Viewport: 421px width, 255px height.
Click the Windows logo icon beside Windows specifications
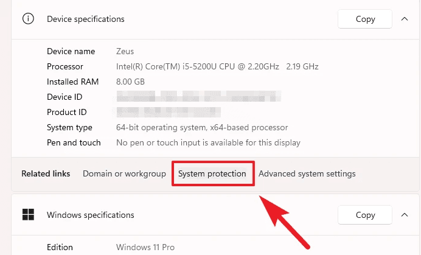click(x=28, y=215)
